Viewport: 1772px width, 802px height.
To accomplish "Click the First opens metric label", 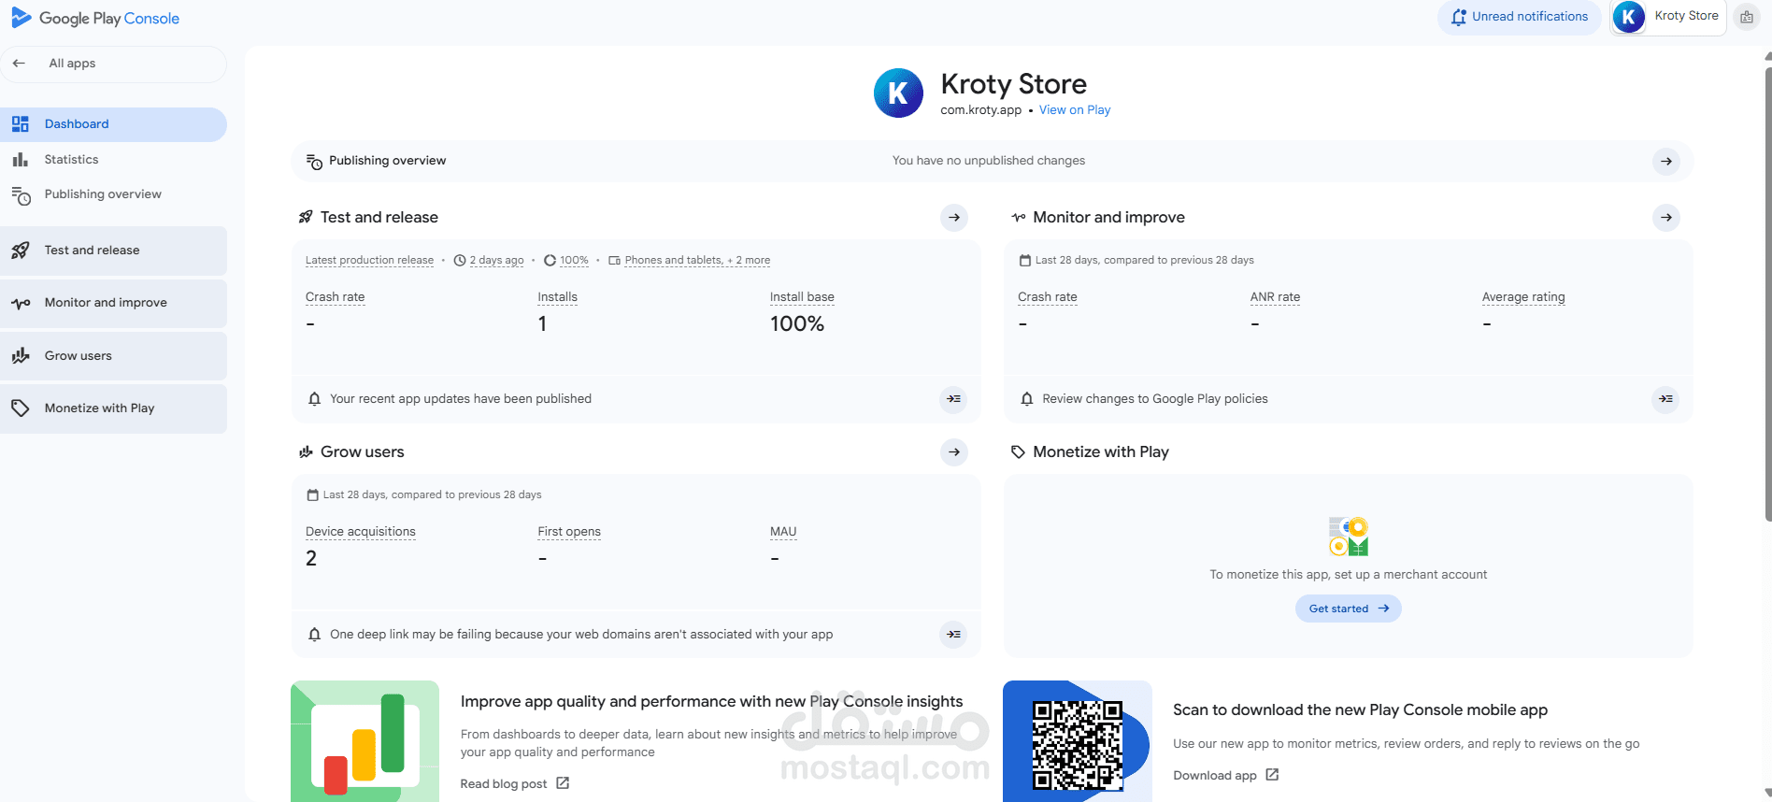I will click(x=569, y=532).
